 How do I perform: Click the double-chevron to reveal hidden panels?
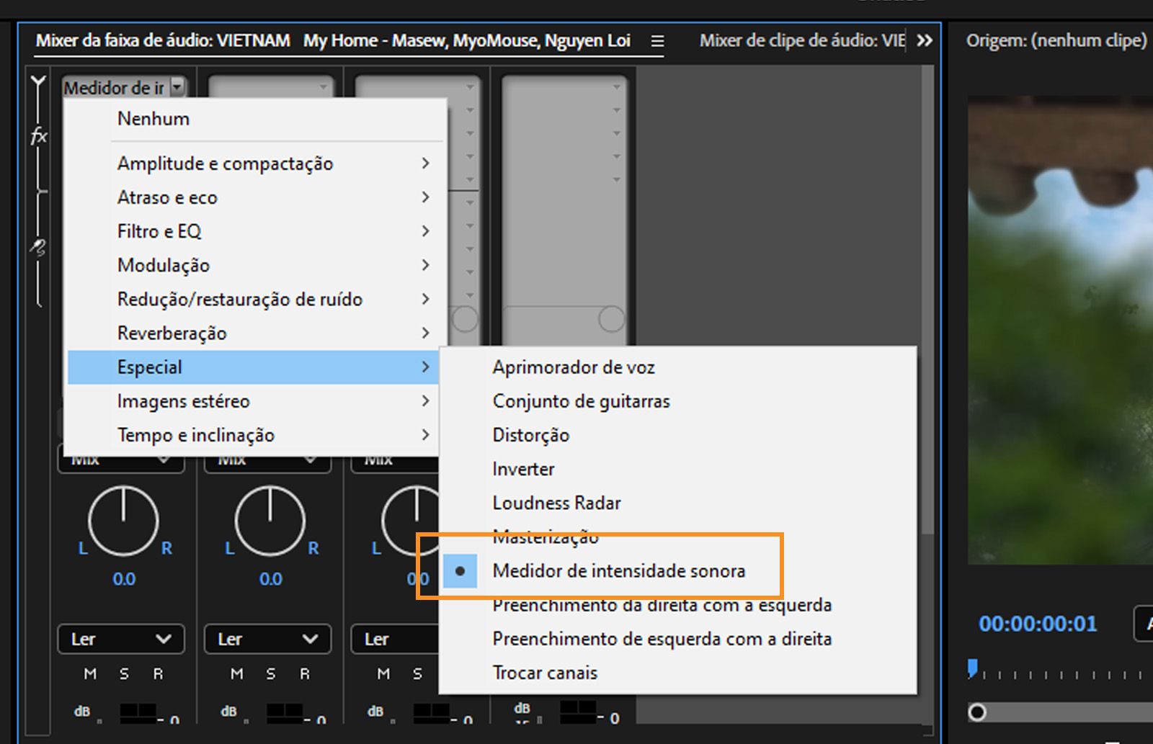point(925,40)
